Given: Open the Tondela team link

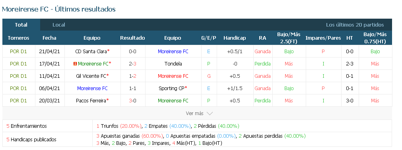Looking at the screenshot, I should click(x=173, y=64).
